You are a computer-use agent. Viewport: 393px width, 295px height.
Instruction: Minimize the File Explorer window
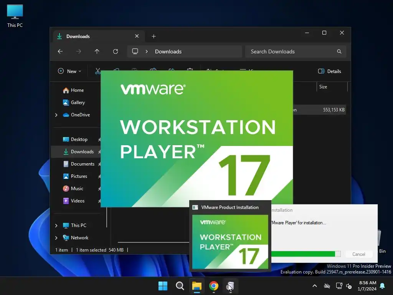click(x=307, y=33)
